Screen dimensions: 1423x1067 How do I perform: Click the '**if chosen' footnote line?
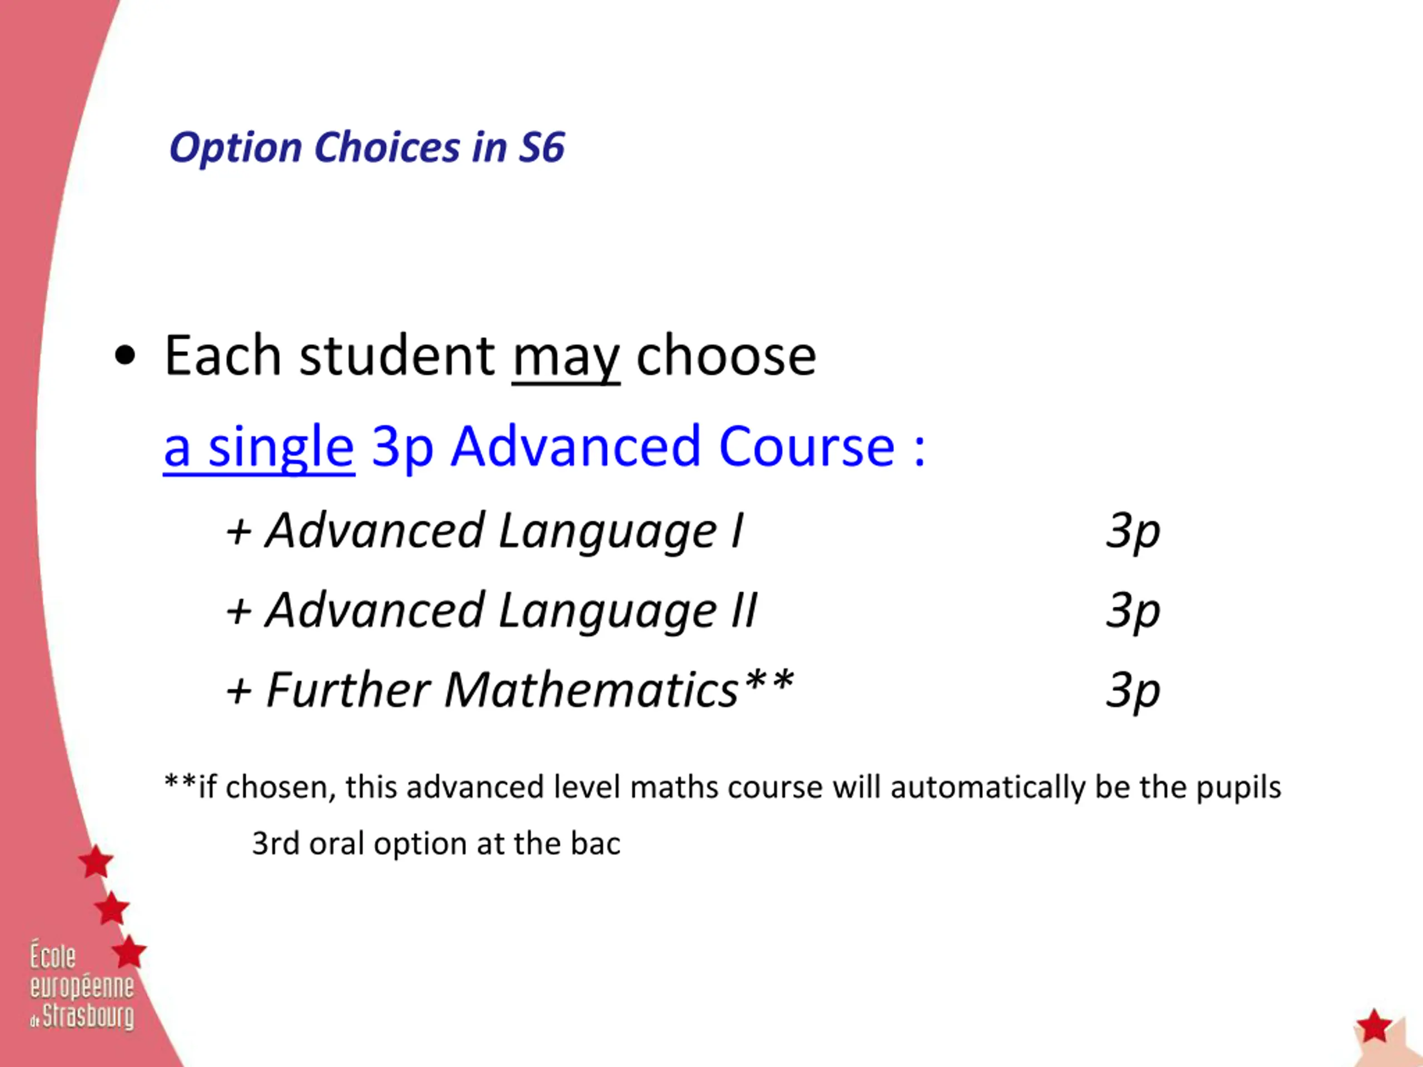tap(723, 788)
